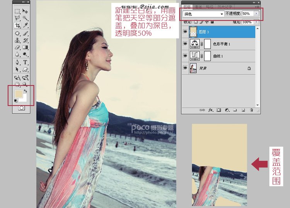Select the Type tool
290x208 pixels.
click(x=26, y=62)
